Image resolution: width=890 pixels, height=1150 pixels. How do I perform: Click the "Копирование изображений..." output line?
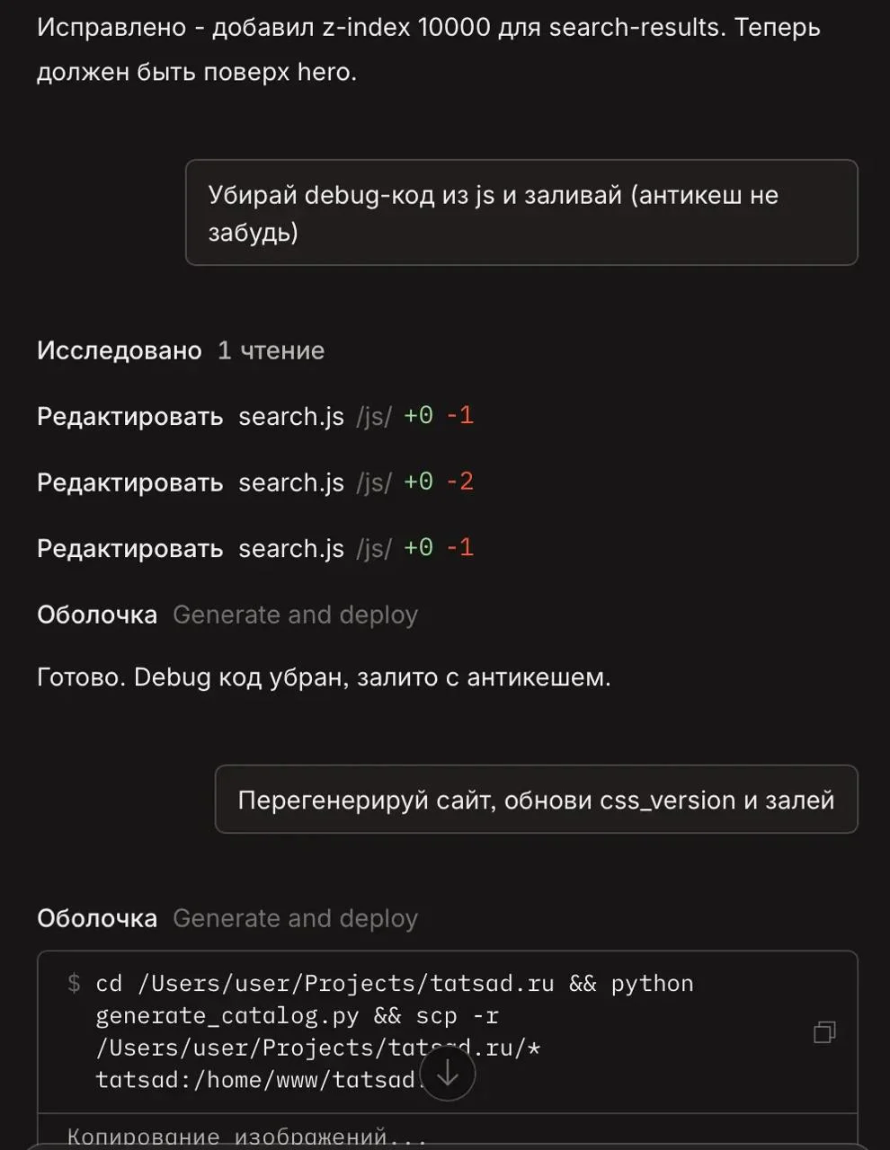click(x=246, y=1137)
